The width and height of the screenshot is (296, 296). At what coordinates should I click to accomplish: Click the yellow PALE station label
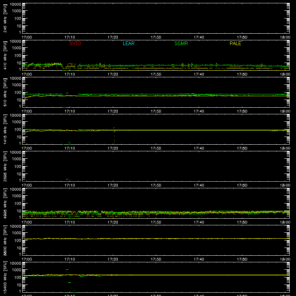[235, 43]
